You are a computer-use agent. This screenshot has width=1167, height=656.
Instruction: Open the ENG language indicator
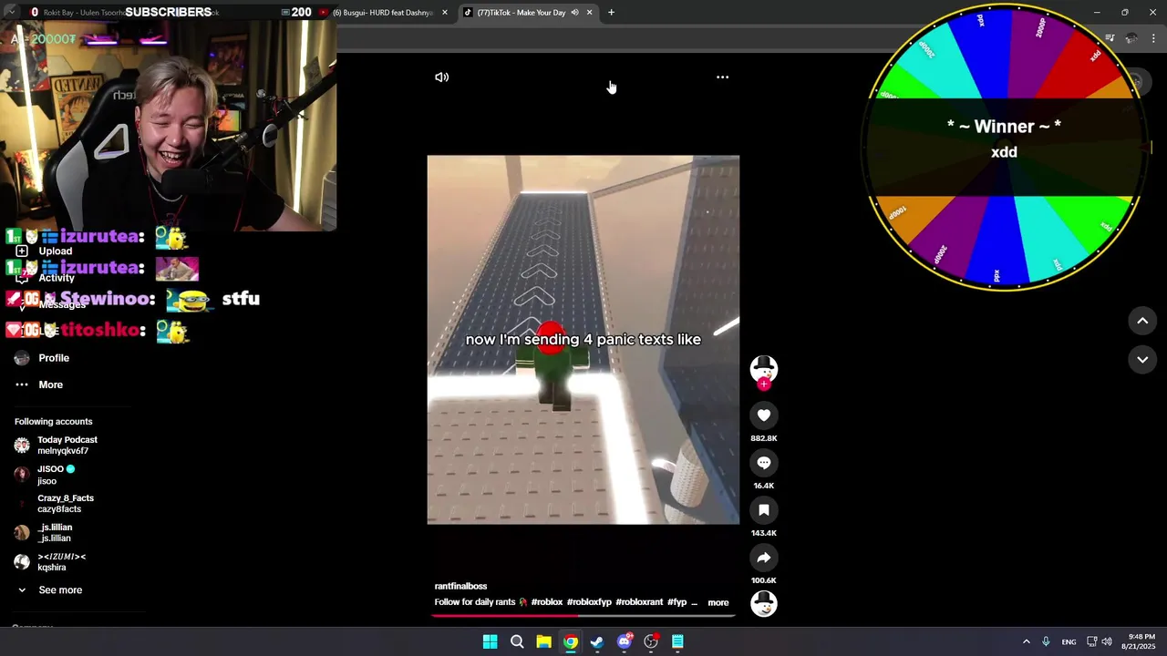click(1069, 641)
